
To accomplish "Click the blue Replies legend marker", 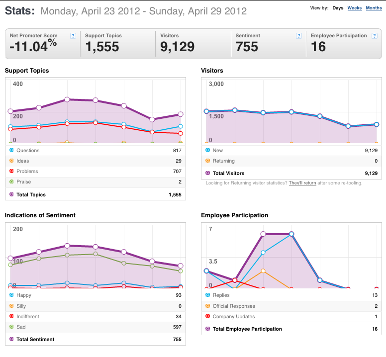I will tap(207, 295).
